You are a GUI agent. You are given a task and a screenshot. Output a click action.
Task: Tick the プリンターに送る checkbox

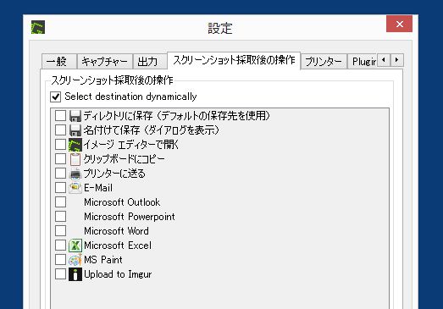[x=60, y=174]
